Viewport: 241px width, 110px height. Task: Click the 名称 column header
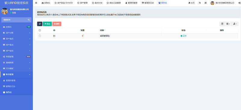click(130, 30)
